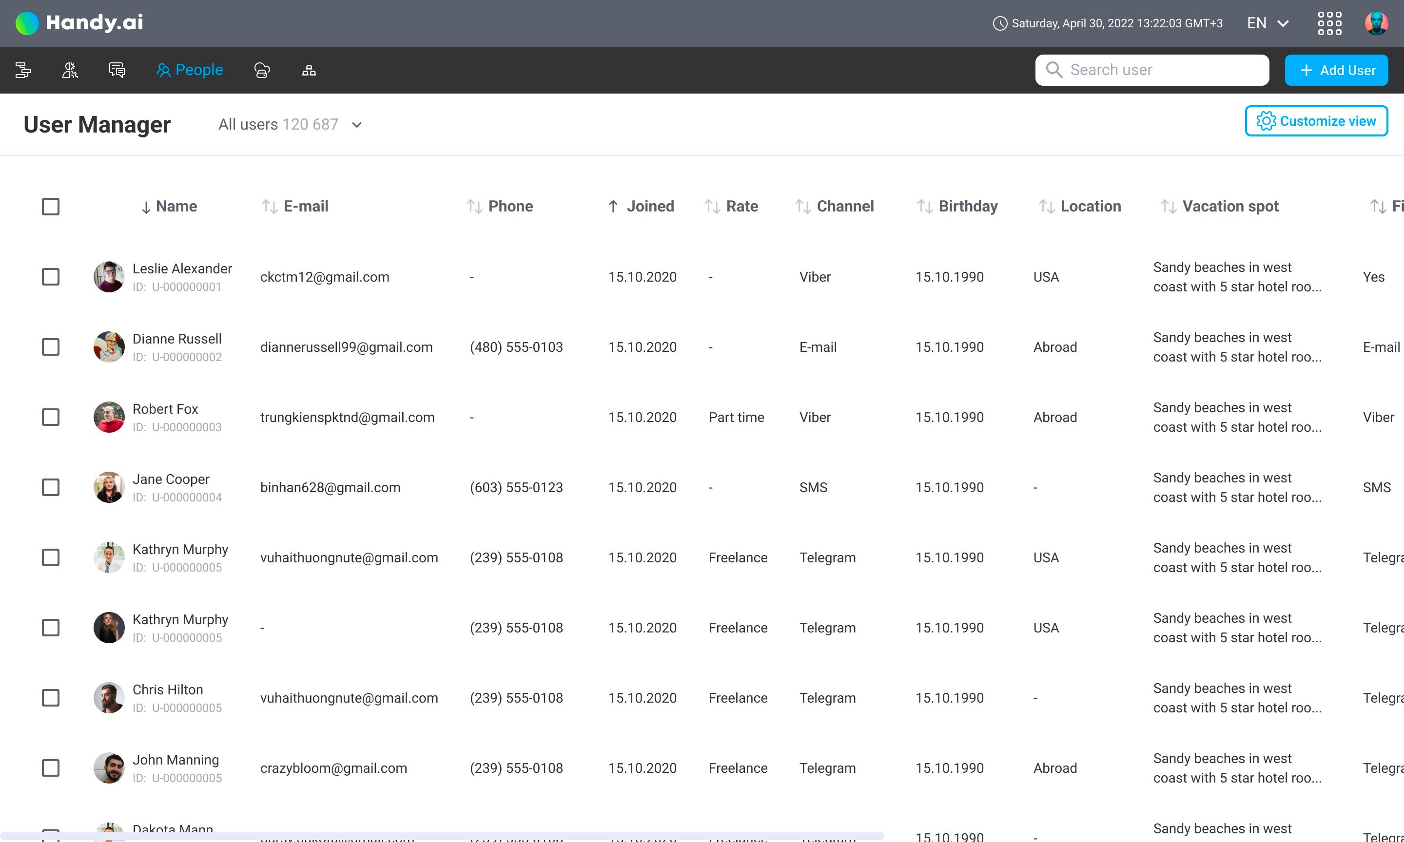Focus the Search user input field
The width and height of the screenshot is (1404, 842).
tap(1152, 70)
